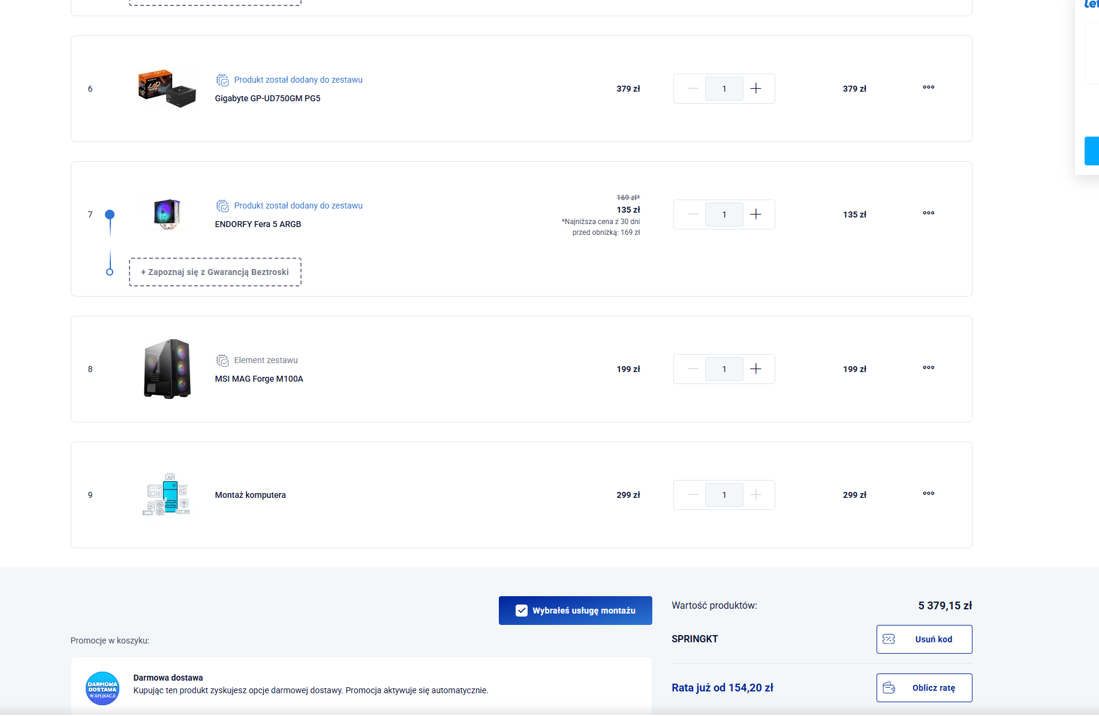The width and height of the screenshot is (1099, 716).
Task: Open Montaż komputera service thumbnail
Action: click(167, 495)
